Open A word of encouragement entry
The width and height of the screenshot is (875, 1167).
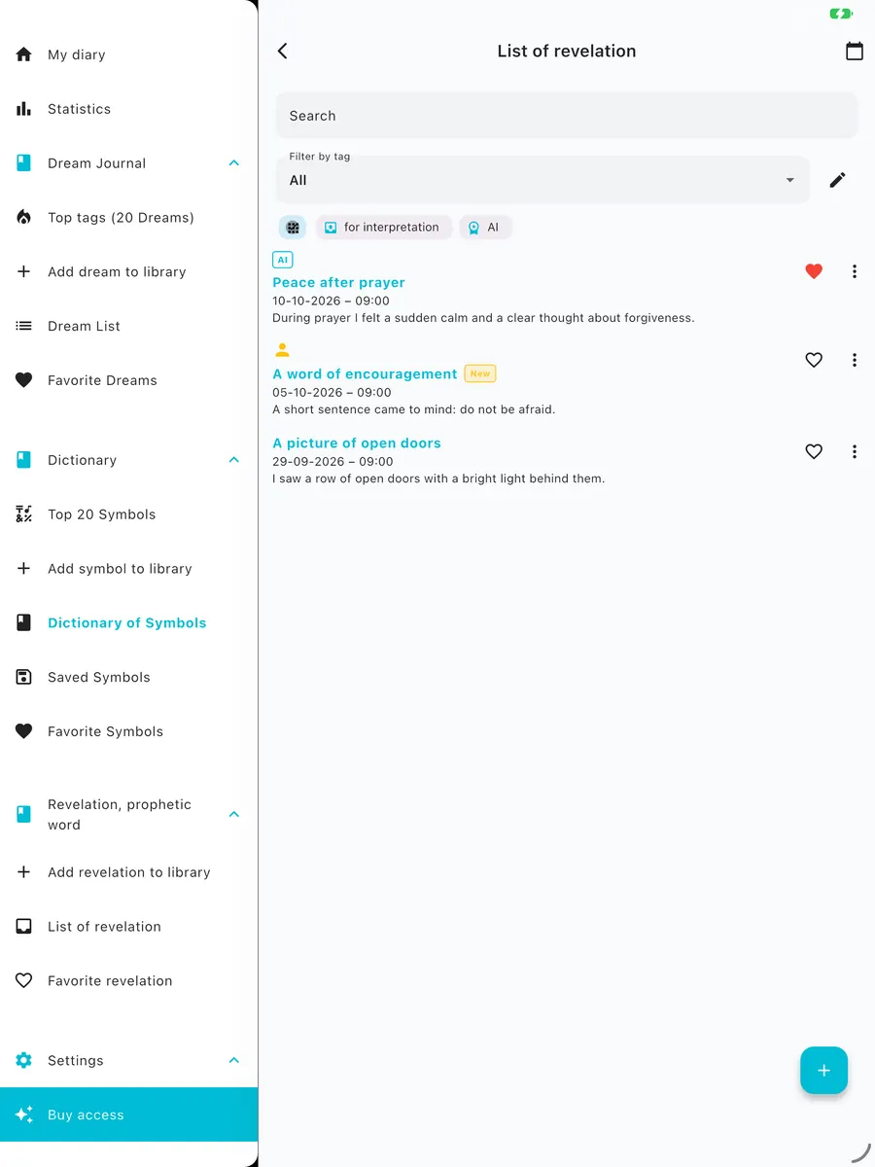coord(365,374)
